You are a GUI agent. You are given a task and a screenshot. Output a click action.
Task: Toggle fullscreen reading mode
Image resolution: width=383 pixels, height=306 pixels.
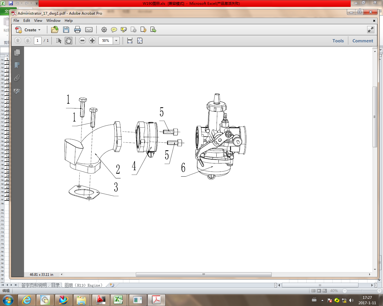(x=370, y=30)
